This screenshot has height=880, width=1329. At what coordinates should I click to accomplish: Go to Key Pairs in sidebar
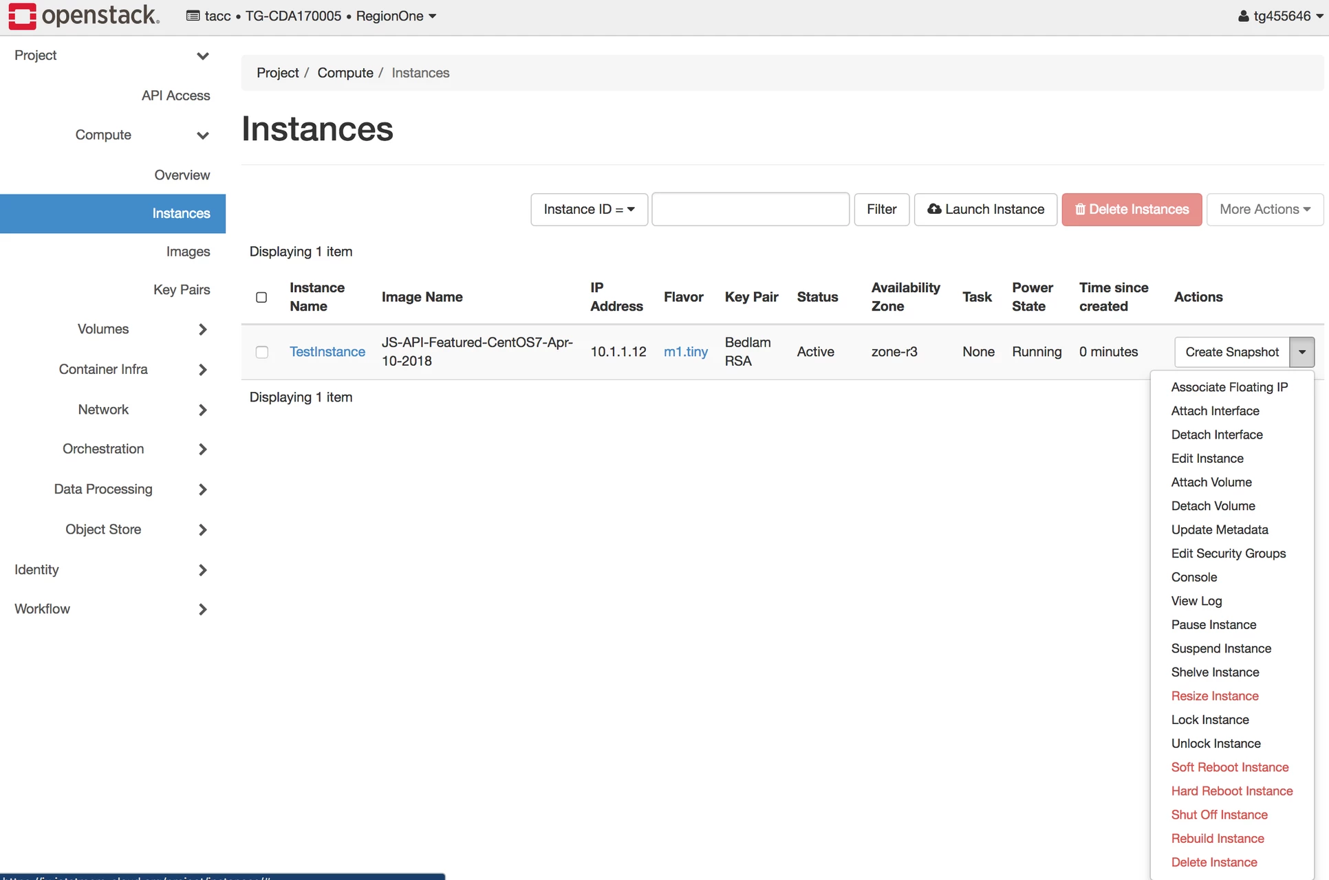coord(182,289)
